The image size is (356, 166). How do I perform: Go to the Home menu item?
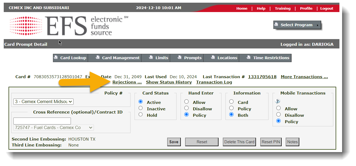pyautogui.click(x=242, y=8)
